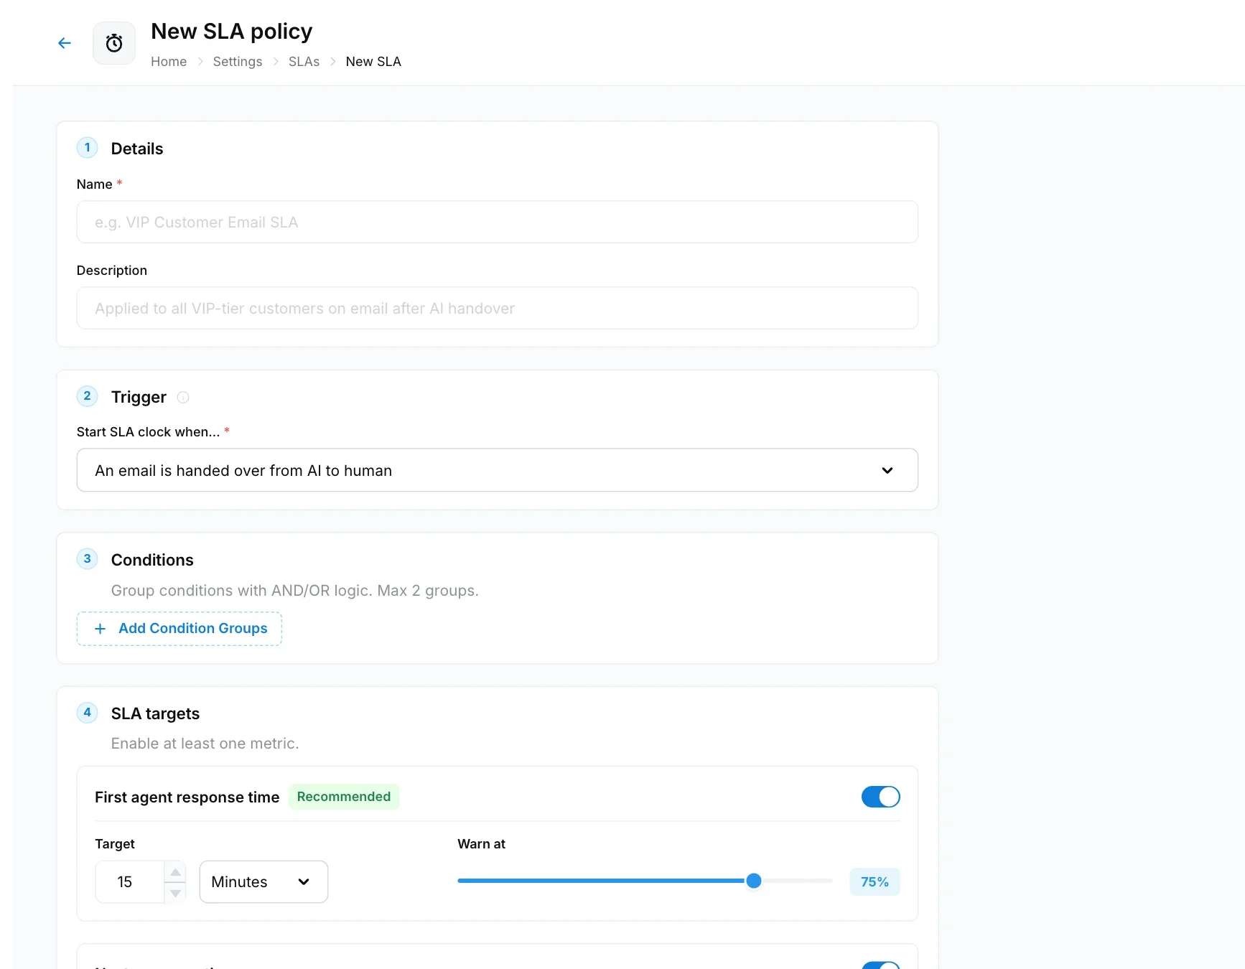Focus the Name input field
This screenshot has width=1245, height=969.
(x=498, y=222)
